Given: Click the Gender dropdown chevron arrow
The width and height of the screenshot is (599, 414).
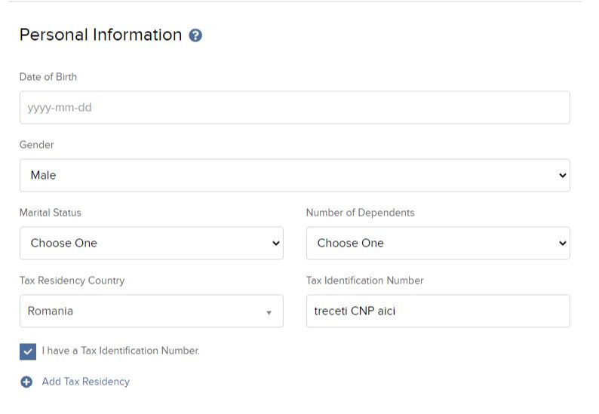Looking at the screenshot, I should point(562,175).
